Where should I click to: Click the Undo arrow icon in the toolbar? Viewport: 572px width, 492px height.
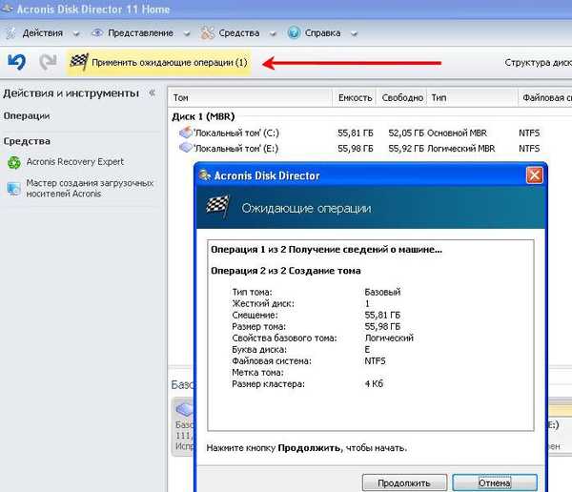pyautogui.click(x=16, y=62)
